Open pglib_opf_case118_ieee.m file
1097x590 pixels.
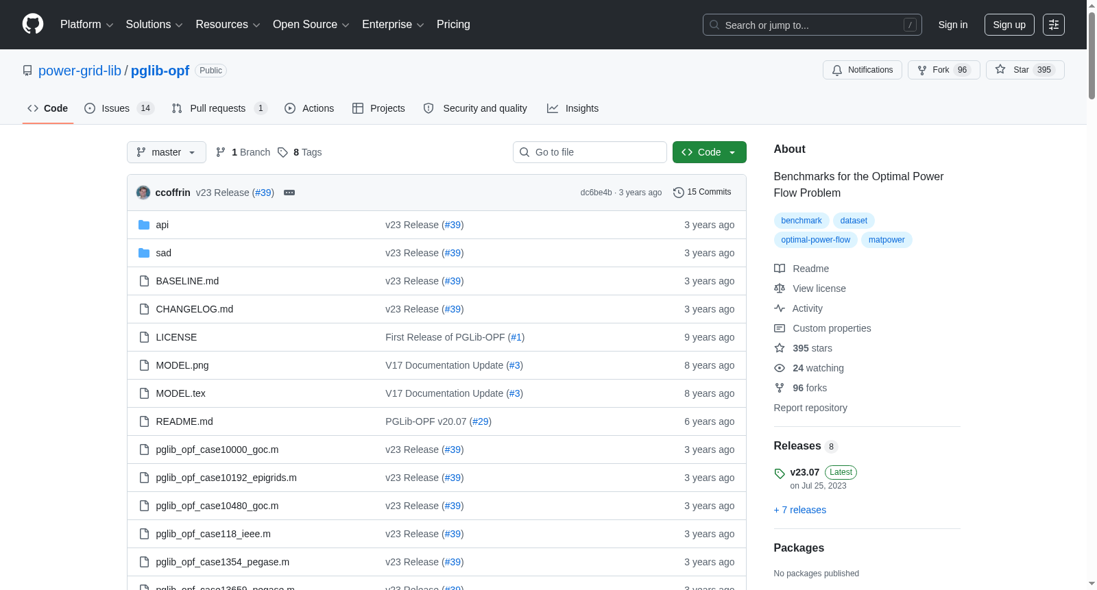click(213, 534)
